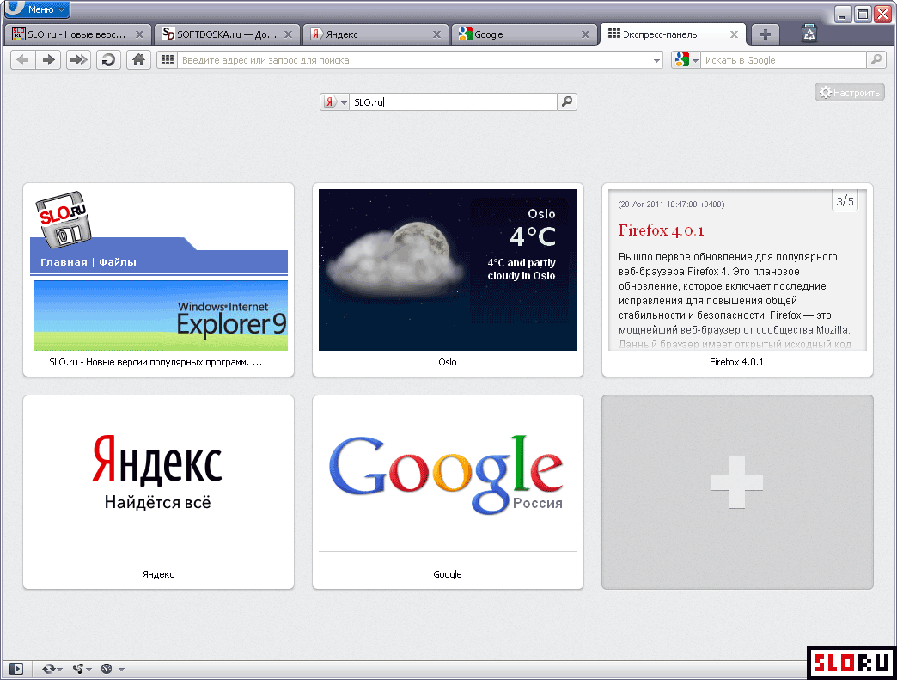Go forward with the Forward arrow
The height and width of the screenshot is (680, 897).
[x=49, y=59]
